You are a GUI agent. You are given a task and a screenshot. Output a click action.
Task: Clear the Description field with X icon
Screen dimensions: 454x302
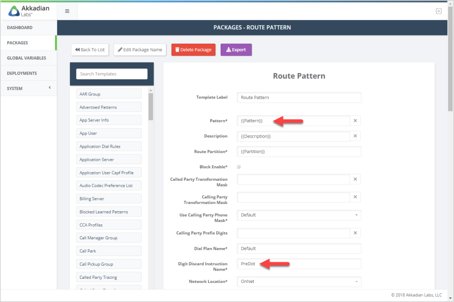pyautogui.click(x=355, y=136)
